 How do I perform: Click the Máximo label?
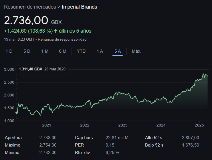click(x=13, y=145)
